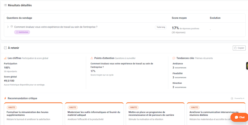This screenshot has width=248, height=125.
Task: Copy summary with the Copier button
Action: pos(239,48)
